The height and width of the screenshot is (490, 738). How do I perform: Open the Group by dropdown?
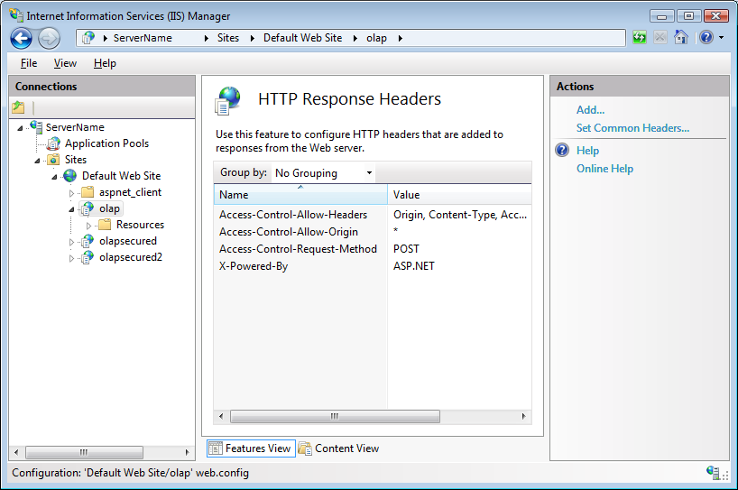(323, 173)
